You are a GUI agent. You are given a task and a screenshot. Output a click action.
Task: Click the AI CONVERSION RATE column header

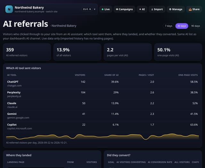click(x=160, y=162)
